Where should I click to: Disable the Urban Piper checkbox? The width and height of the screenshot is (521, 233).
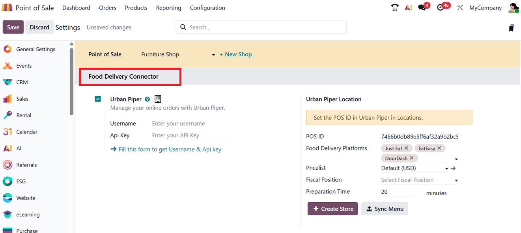[x=98, y=99]
